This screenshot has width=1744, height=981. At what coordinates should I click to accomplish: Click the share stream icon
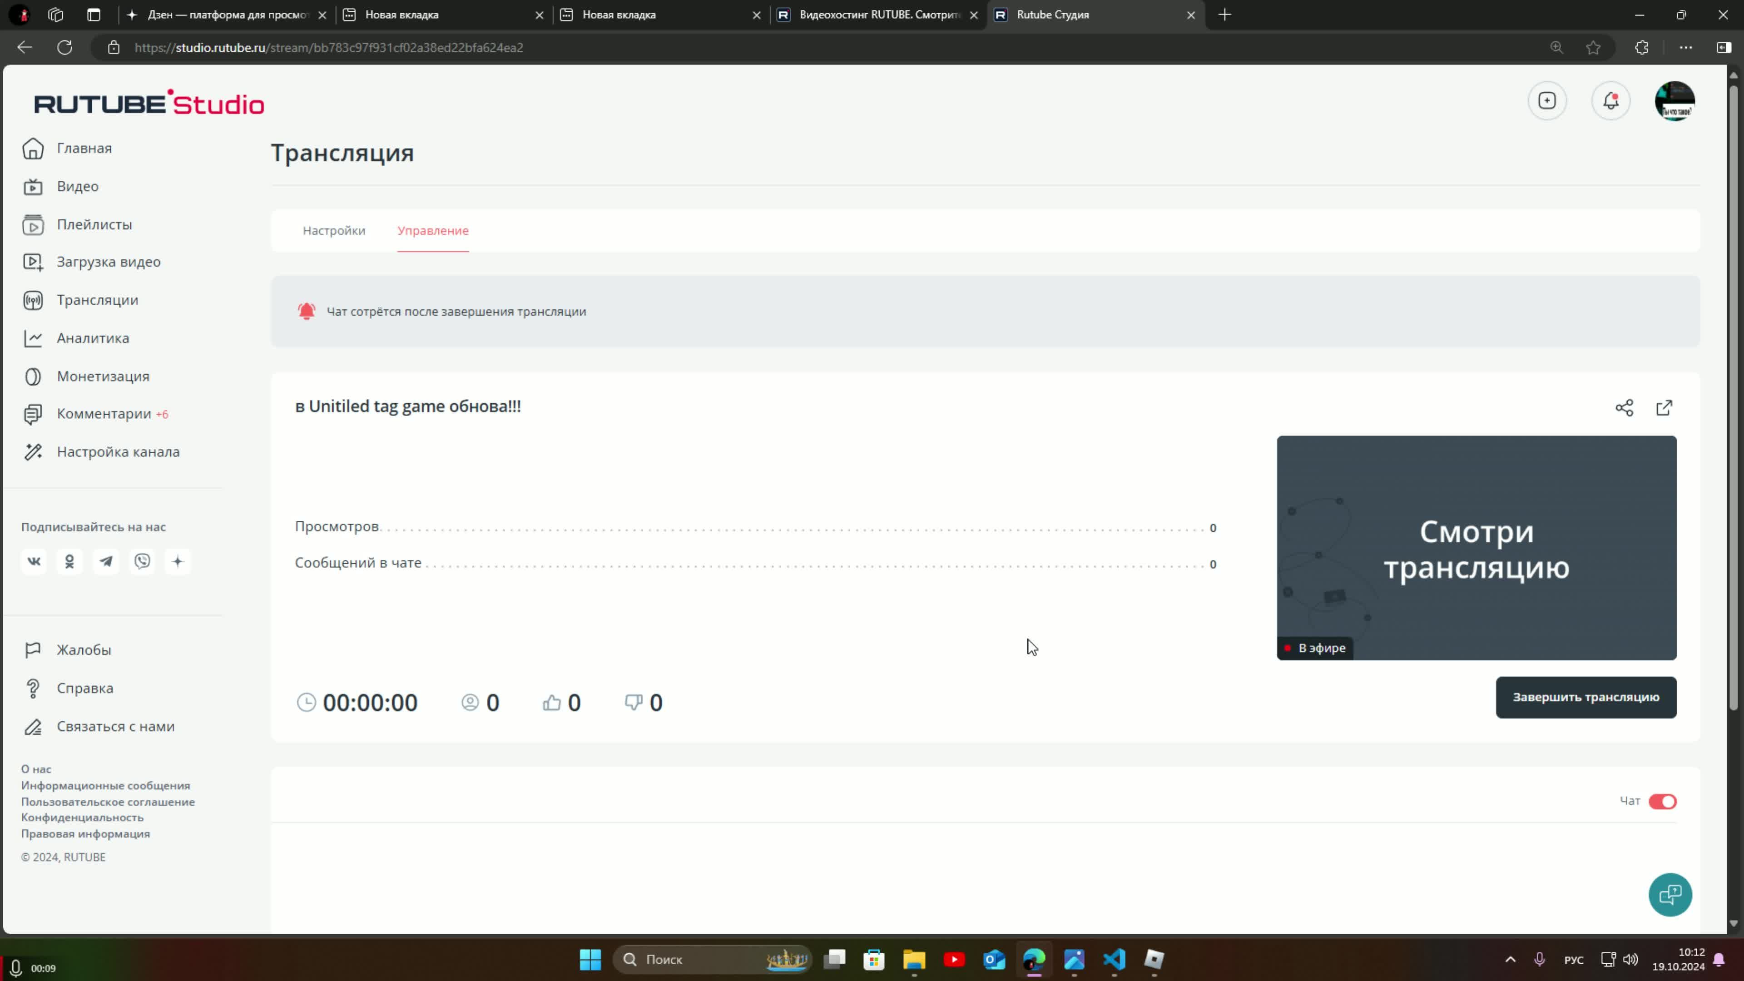tap(1624, 407)
